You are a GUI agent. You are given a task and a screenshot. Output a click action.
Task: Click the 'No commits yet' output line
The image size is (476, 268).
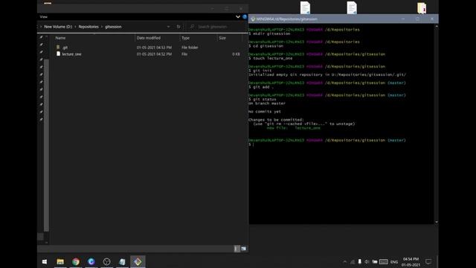(x=265, y=112)
